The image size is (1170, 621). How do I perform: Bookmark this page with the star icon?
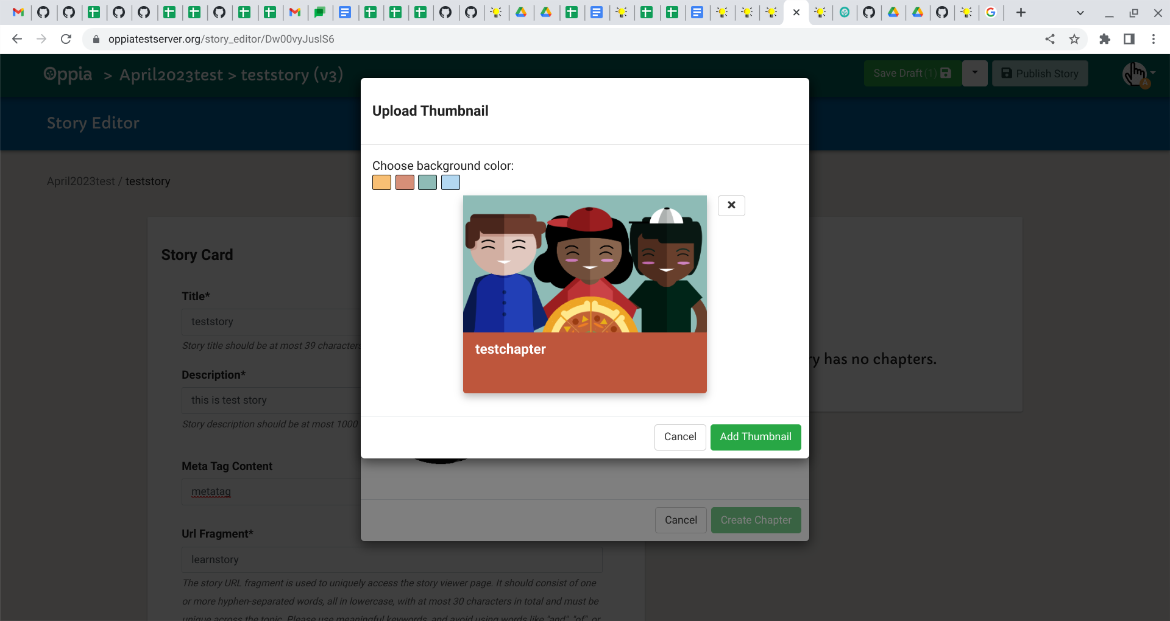1074,39
